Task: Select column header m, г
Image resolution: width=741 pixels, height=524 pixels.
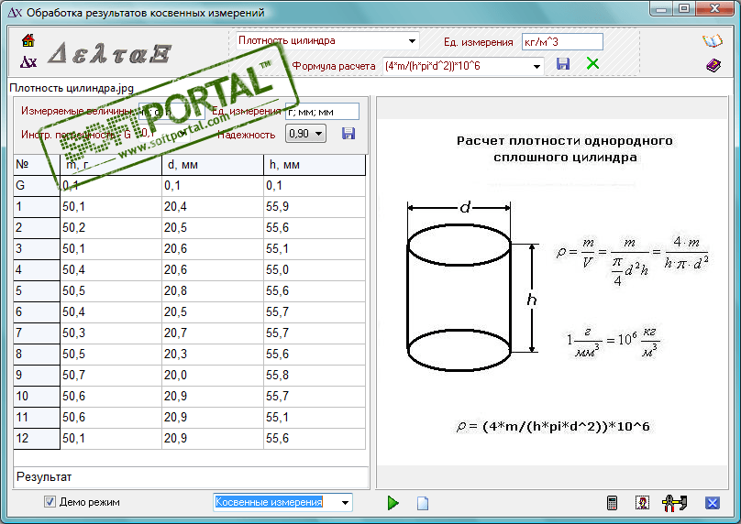Action: point(111,165)
